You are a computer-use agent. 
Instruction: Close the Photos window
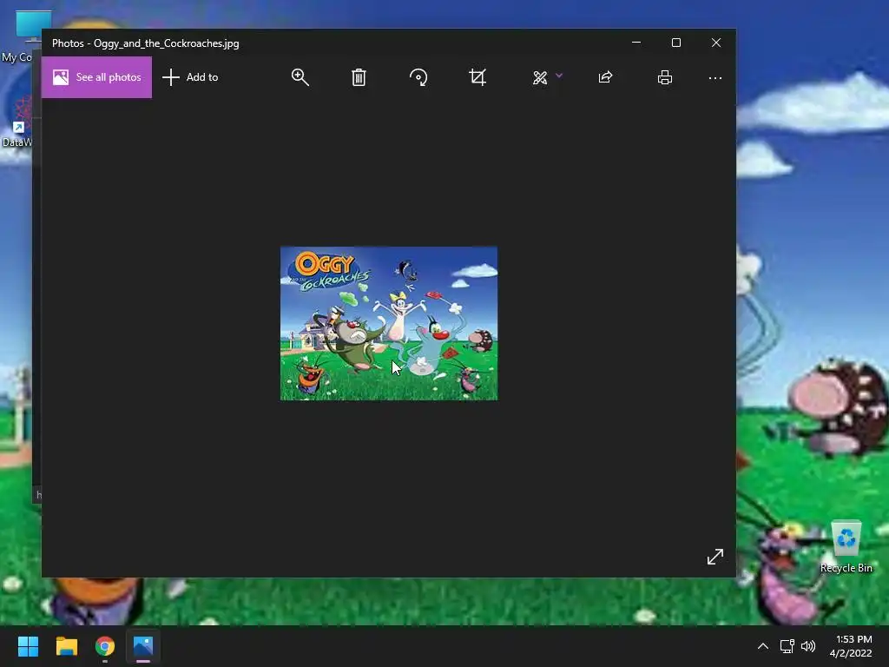[716, 43]
